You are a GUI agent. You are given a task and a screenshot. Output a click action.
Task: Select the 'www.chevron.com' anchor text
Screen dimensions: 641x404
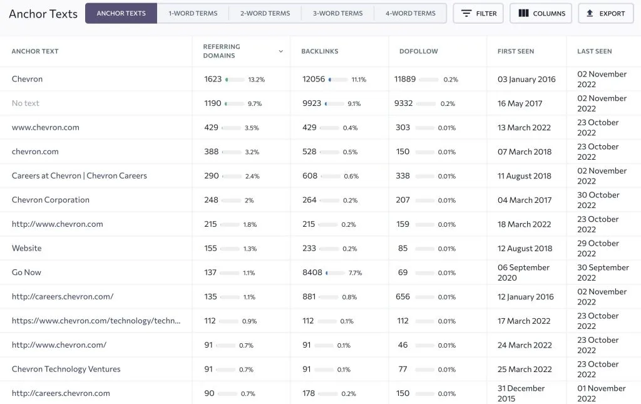45,127
